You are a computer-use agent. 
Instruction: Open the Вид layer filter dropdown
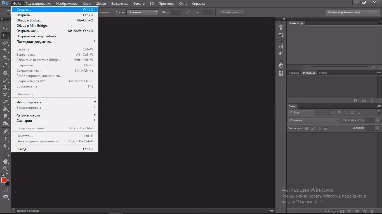[x=301, y=113]
